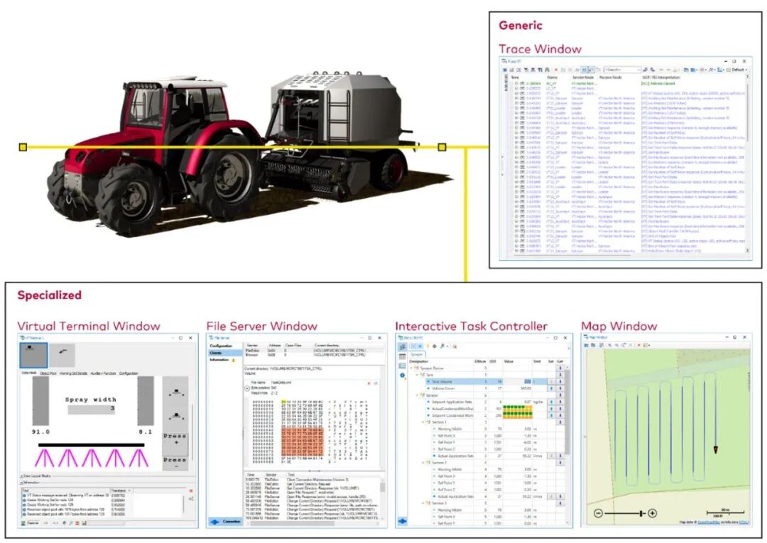Click the red icon at Task Controller toolbar end
Image resolution: width=767 pixels, height=543 pixels.
tap(455, 346)
